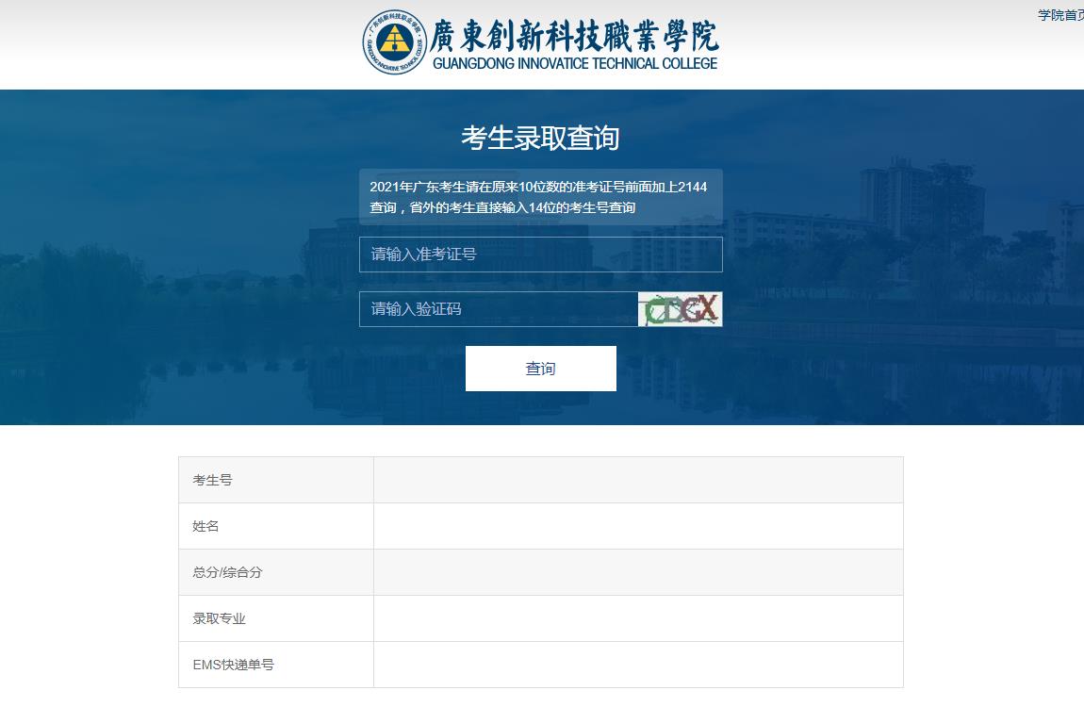Click the EMS快递单号 row label
1084x707 pixels.
234,665
